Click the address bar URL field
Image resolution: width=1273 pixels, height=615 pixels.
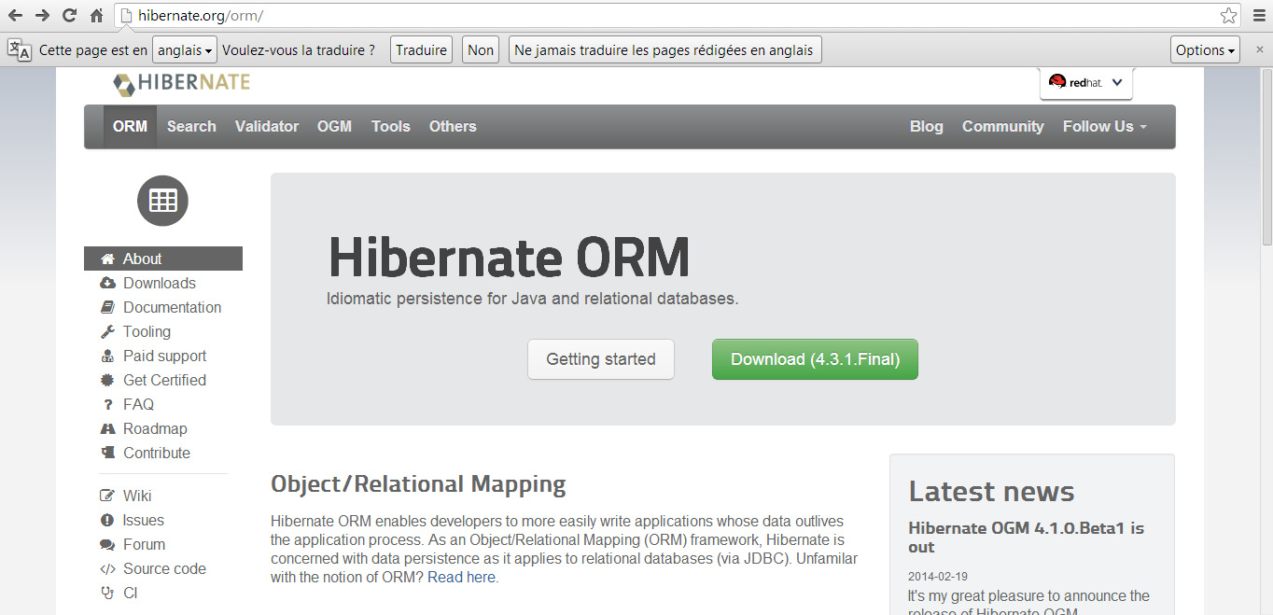(653, 16)
